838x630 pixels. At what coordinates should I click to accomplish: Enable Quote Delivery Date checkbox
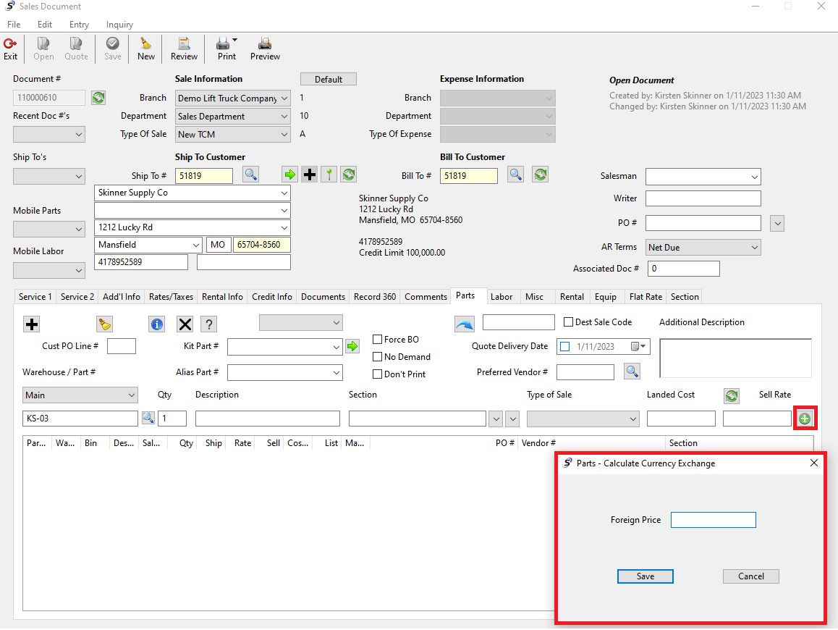click(565, 347)
